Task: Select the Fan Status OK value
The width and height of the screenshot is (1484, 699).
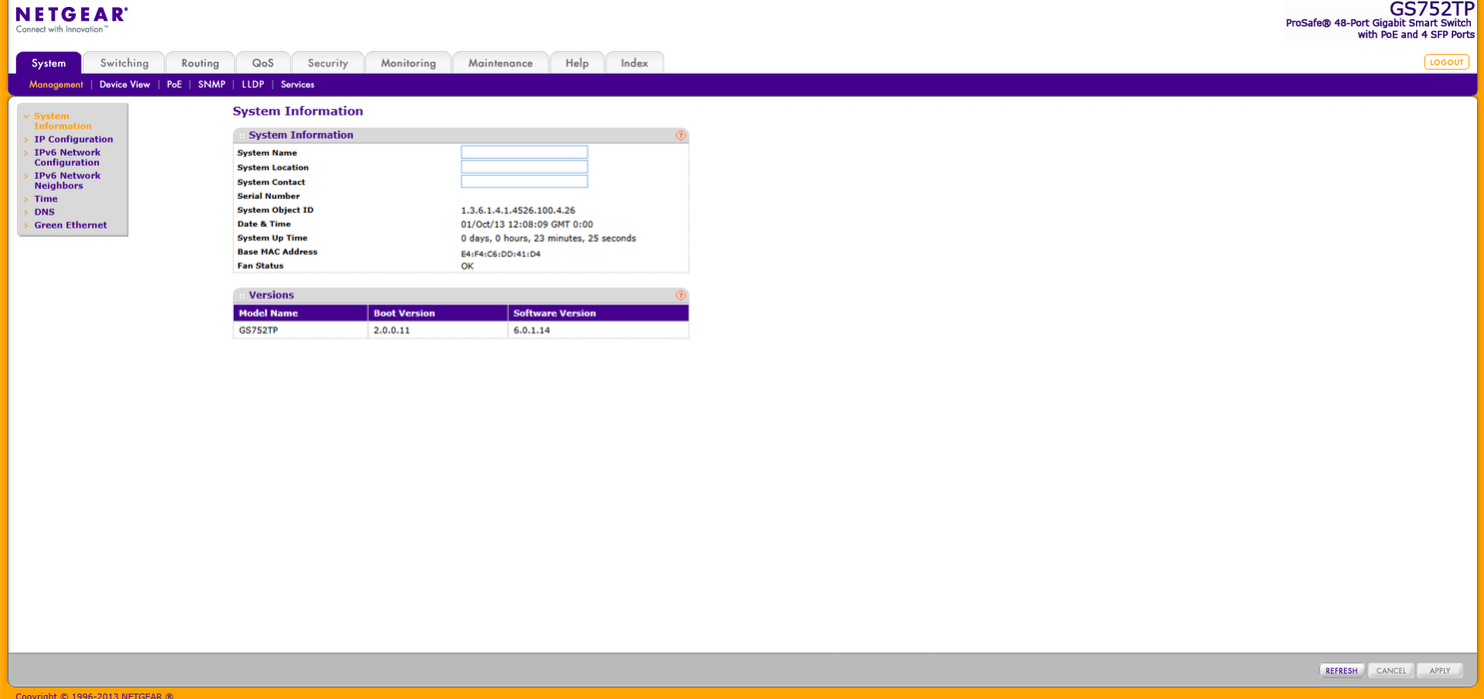Action: pyautogui.click(x=467, y=267)
